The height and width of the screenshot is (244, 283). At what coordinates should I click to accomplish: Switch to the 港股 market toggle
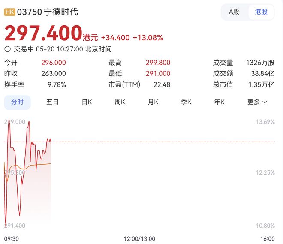point(261,12)
